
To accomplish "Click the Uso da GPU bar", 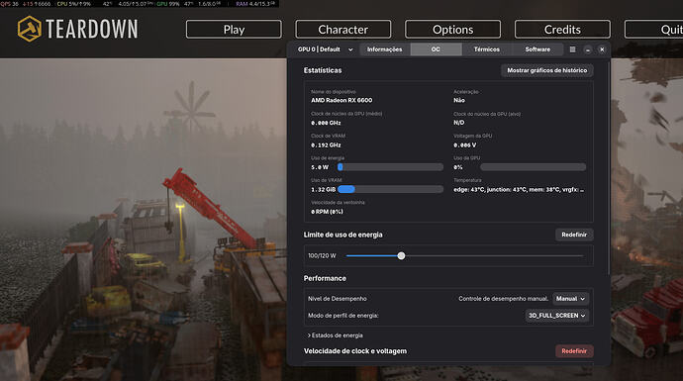I will pos(534,167).
